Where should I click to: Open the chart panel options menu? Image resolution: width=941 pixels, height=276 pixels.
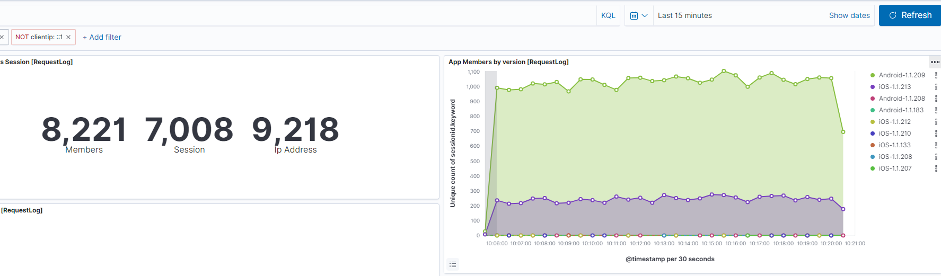[x=935, y=62]
